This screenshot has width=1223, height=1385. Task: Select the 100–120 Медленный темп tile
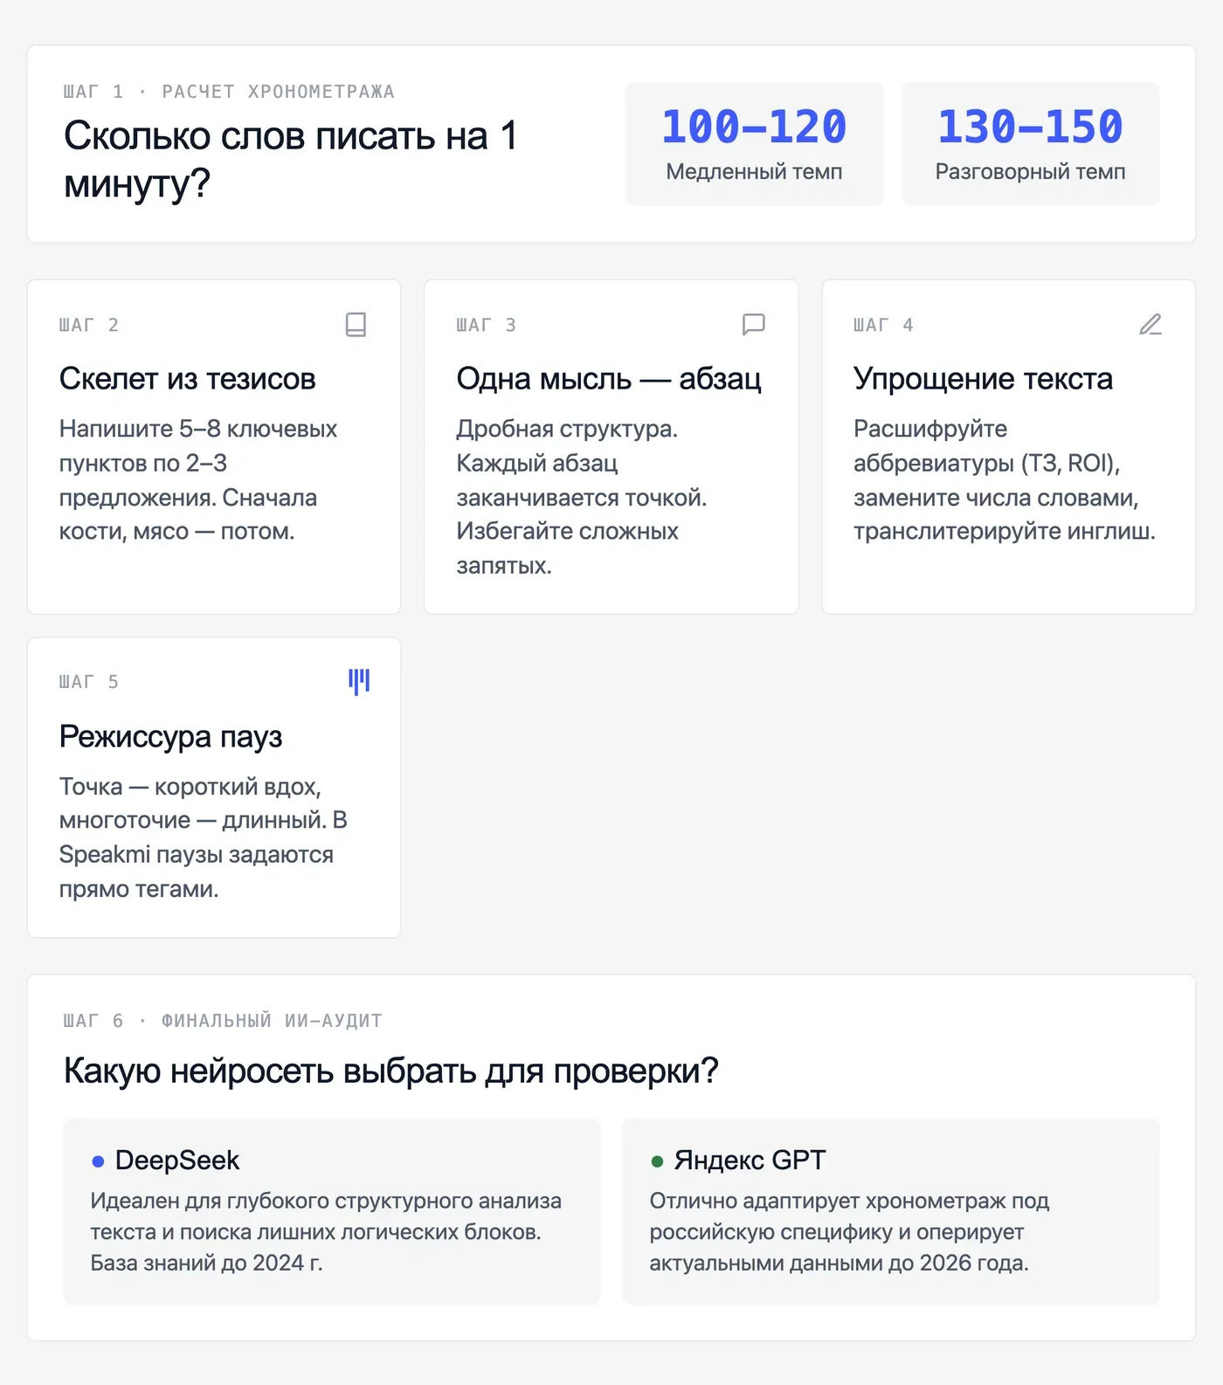754,144
